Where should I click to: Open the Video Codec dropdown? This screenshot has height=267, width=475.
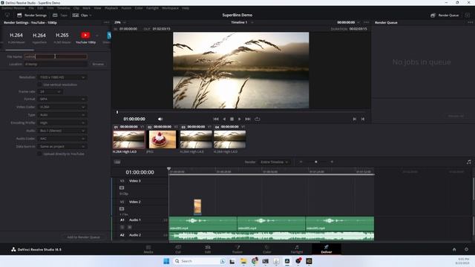click(62, 107)
